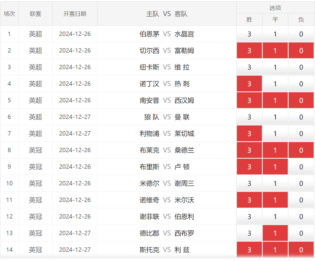The height and width of the screenshot is (261, 315).
Task: Select draw (1) for 谢菲联 vs 伯恩利
Action: click(275, 216)
